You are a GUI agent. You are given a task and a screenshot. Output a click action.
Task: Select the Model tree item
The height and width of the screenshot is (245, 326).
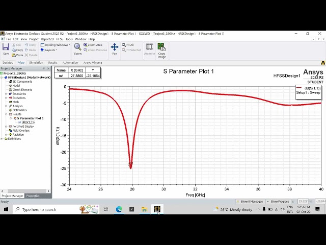coord(16,86)
